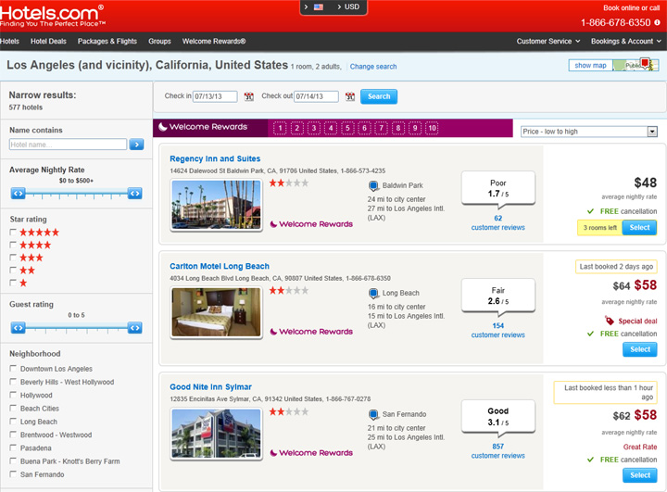Image resolution: width=667 pixels, height=492 pixels.
Task: Submit hotel name search arrow button
Action: [x=136, y=145]
